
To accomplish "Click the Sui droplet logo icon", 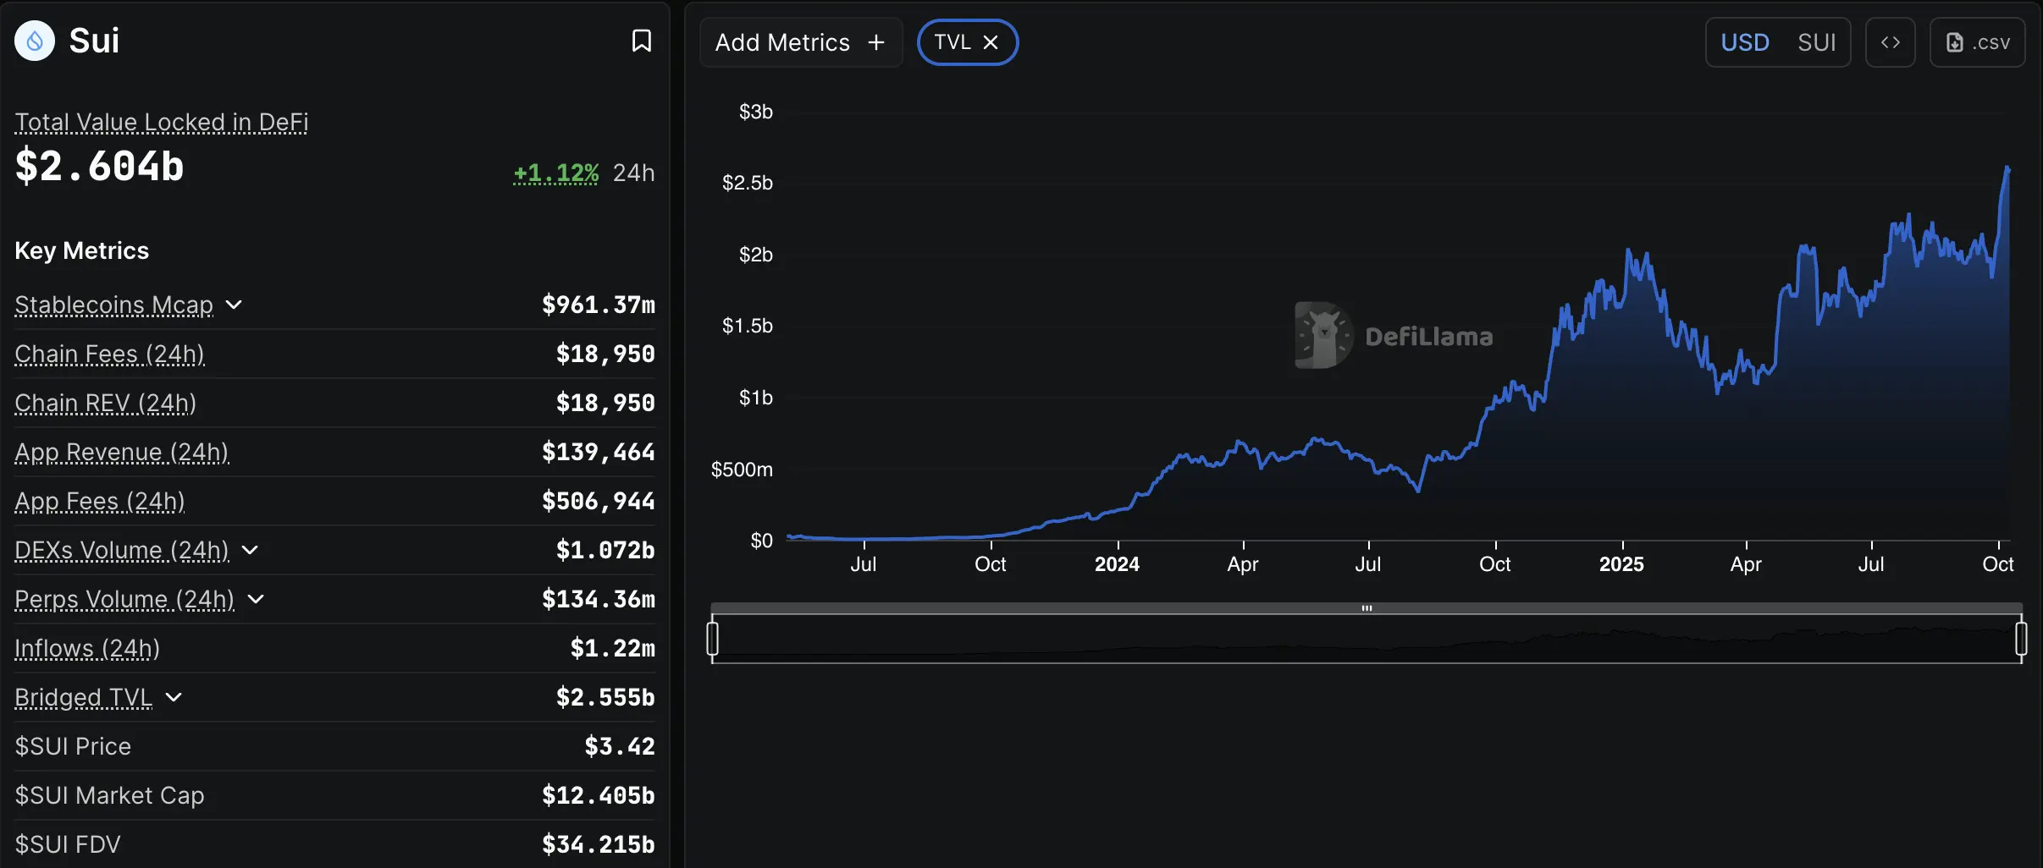I will (x=35, y=41).
